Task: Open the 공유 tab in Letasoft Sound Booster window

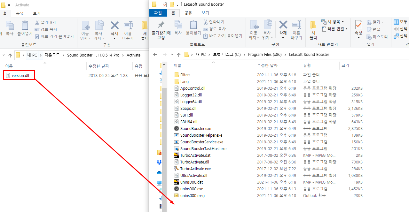Action: [x=188, y=13]
